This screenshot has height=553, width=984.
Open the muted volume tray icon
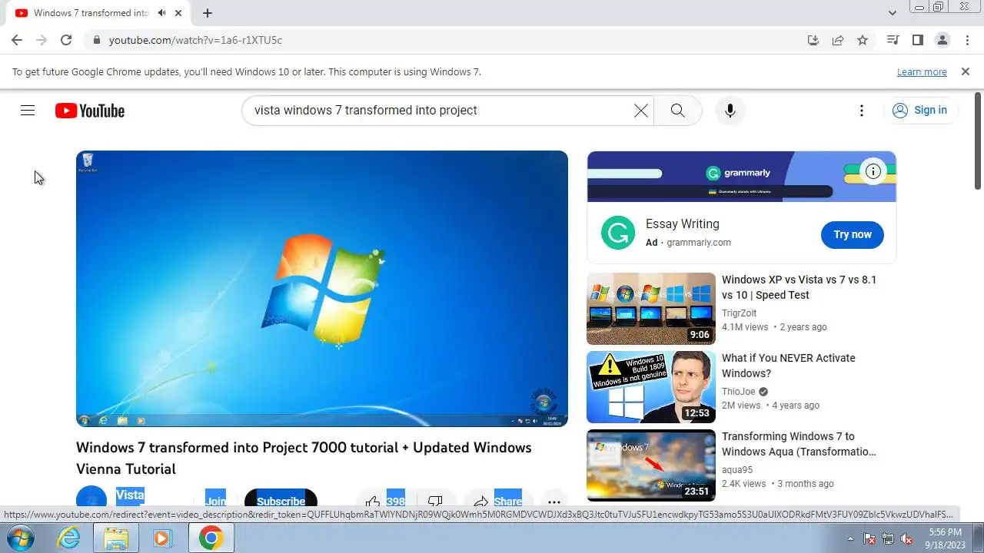tap(906, 538)
